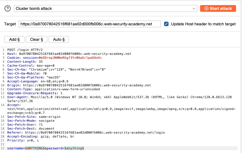Click the Upgrade-Insecure-Requests line
Image resolution: width=242 pixels, height=153 pixels.
point(35,93)
